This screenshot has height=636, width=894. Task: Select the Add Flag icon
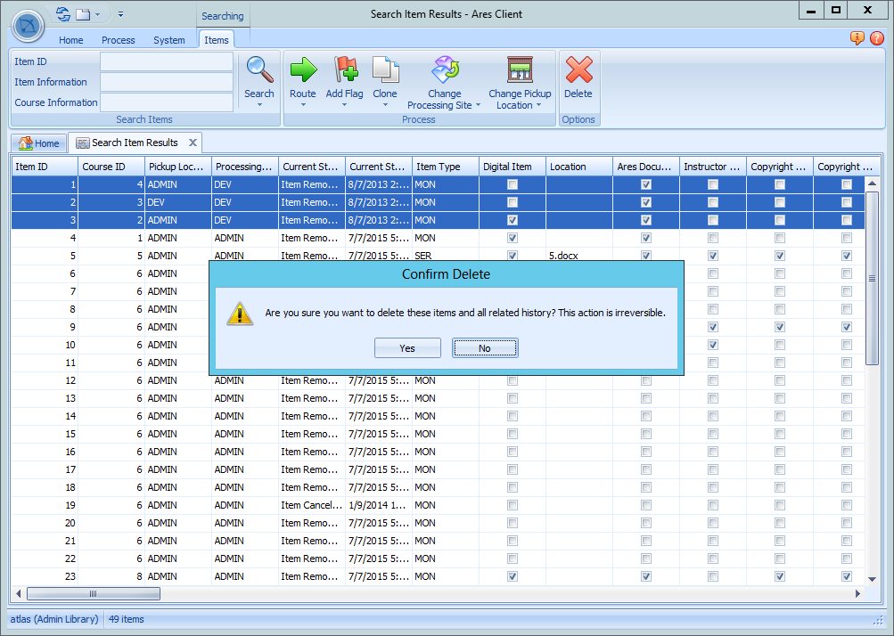pyautogui.click(x=344, y=69)
